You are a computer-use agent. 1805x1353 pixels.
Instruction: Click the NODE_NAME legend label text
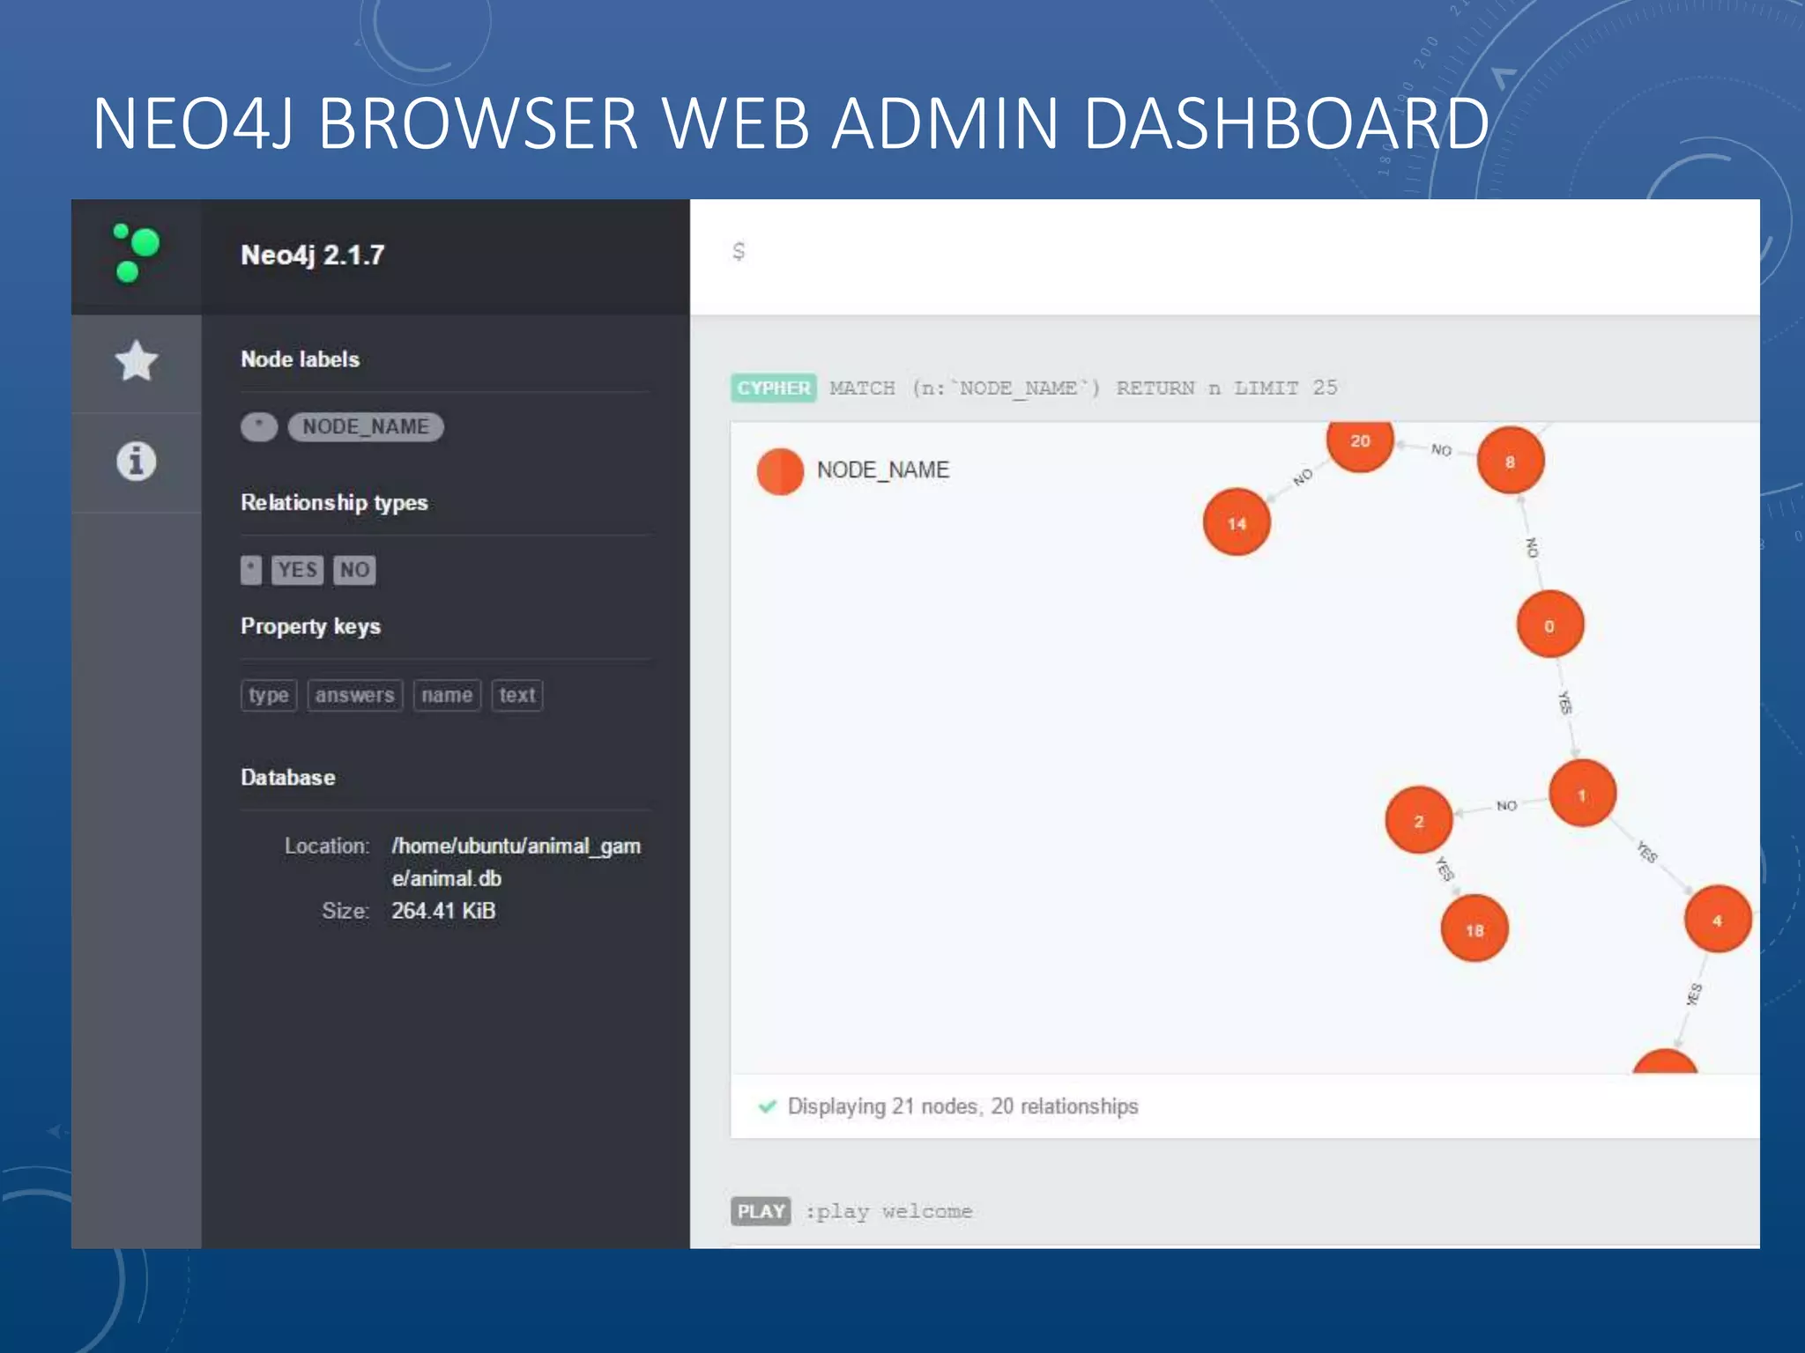tap(883, 470)
